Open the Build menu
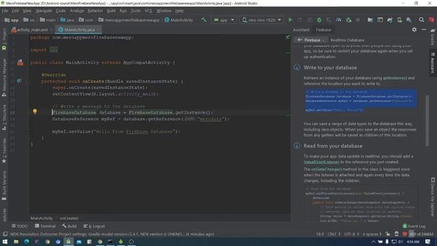437x246 pixels. pyautogui.click(x=111, y=11)
